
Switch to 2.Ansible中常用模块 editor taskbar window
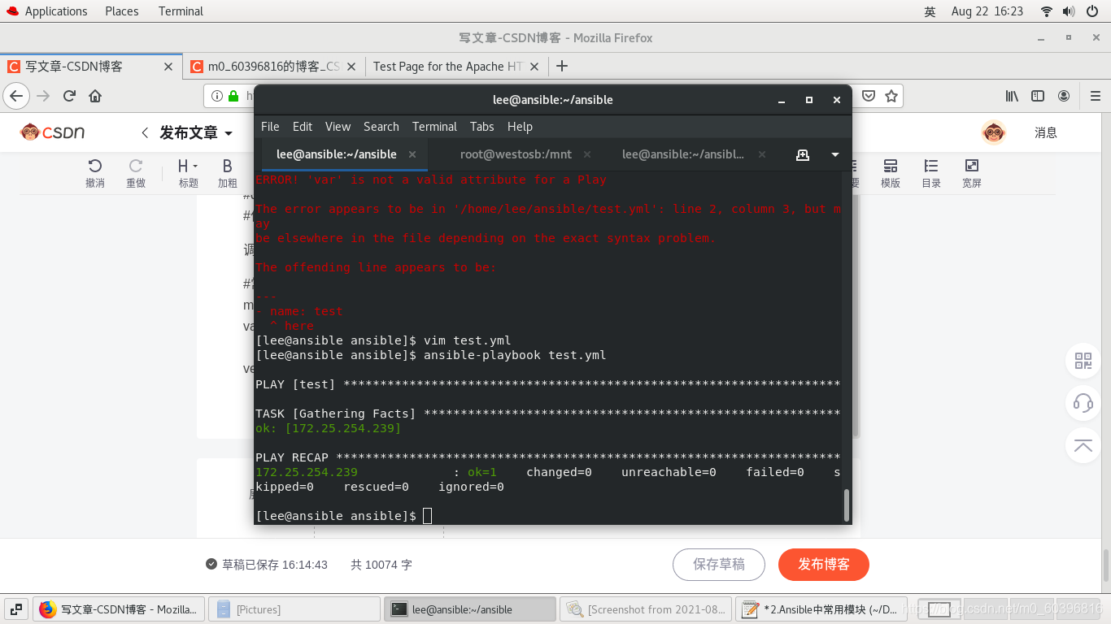click(x=821, y=609)
